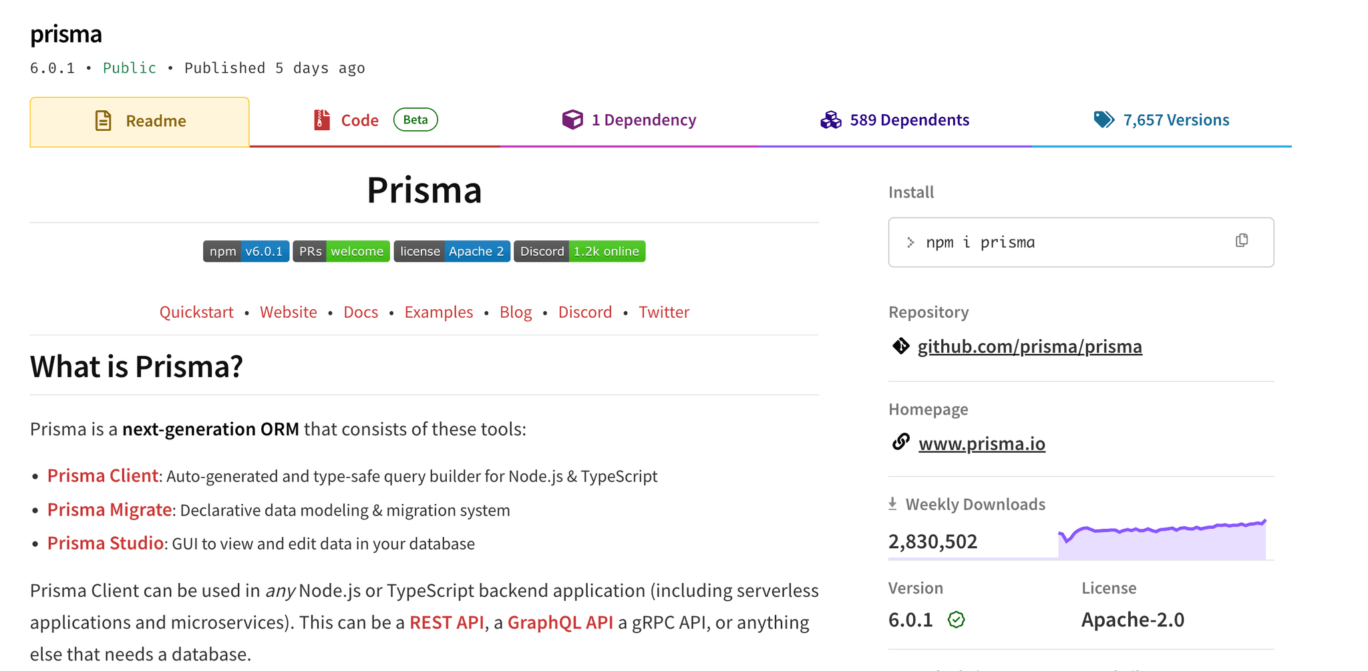Image resolution: width=1368 pixels, height=671 pixels.
Task: Open the Twitter link
Action: click(x=664, y=312)
